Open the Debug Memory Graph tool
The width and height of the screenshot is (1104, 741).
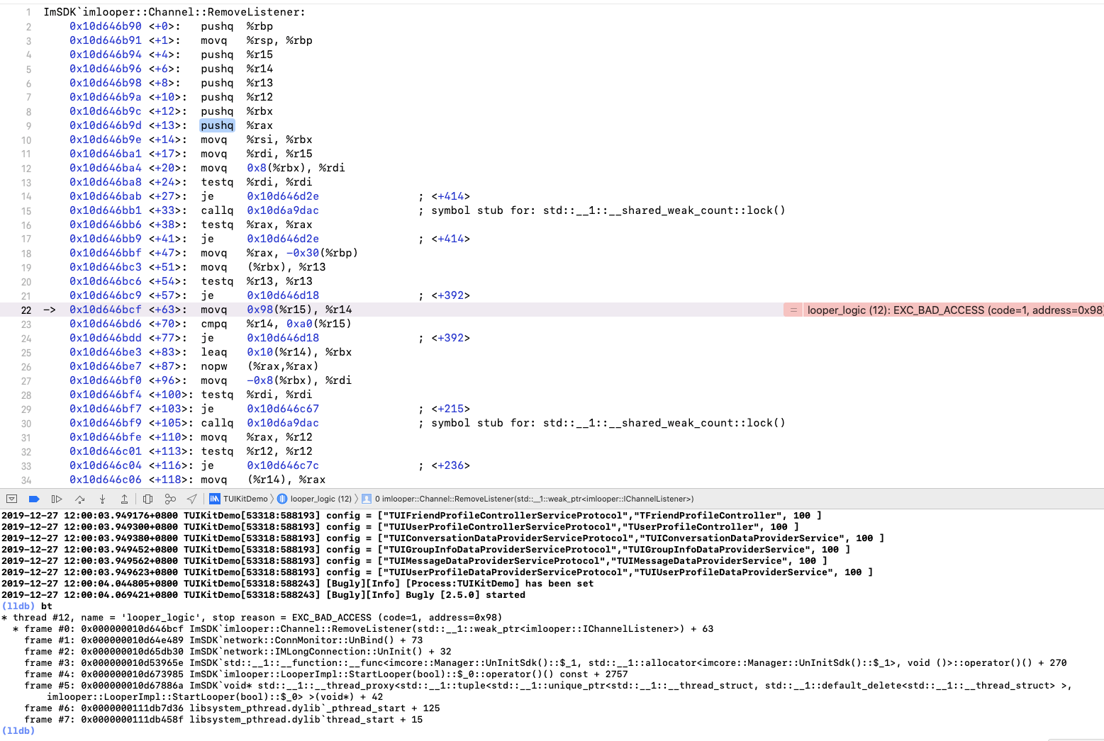tap(170, 499)
